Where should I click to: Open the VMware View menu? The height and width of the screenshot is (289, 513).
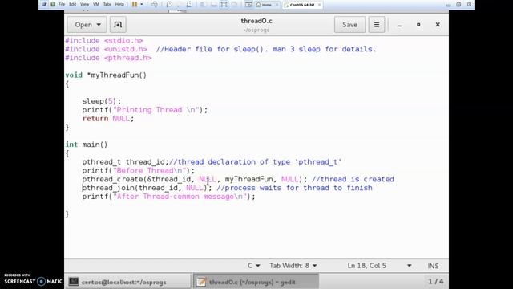tap(84, 4)
